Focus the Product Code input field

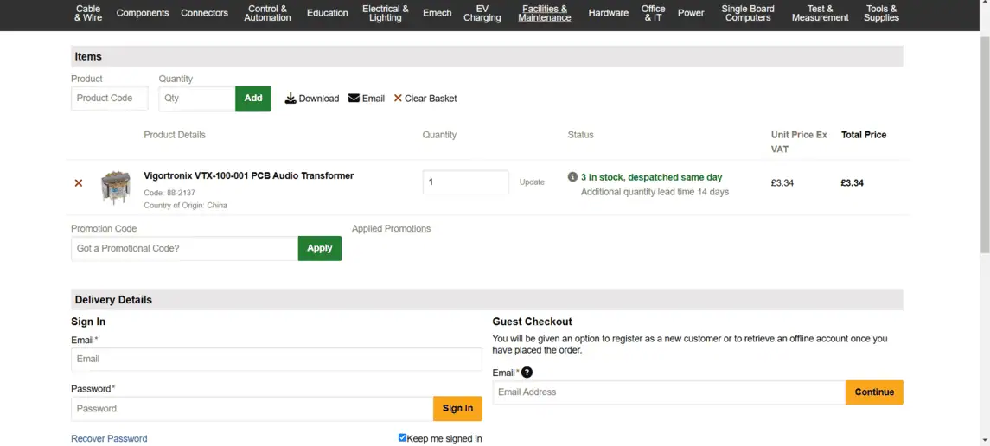point(109,99)
